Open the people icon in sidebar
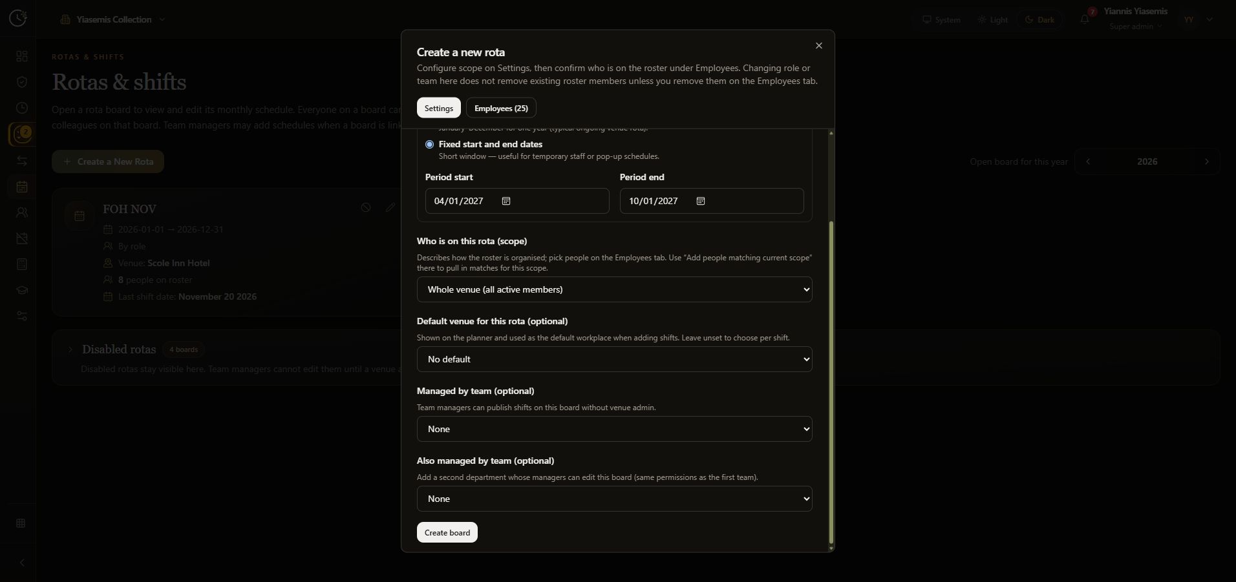The width and height of the screenshot is (1236, 582). coord(22,213)
